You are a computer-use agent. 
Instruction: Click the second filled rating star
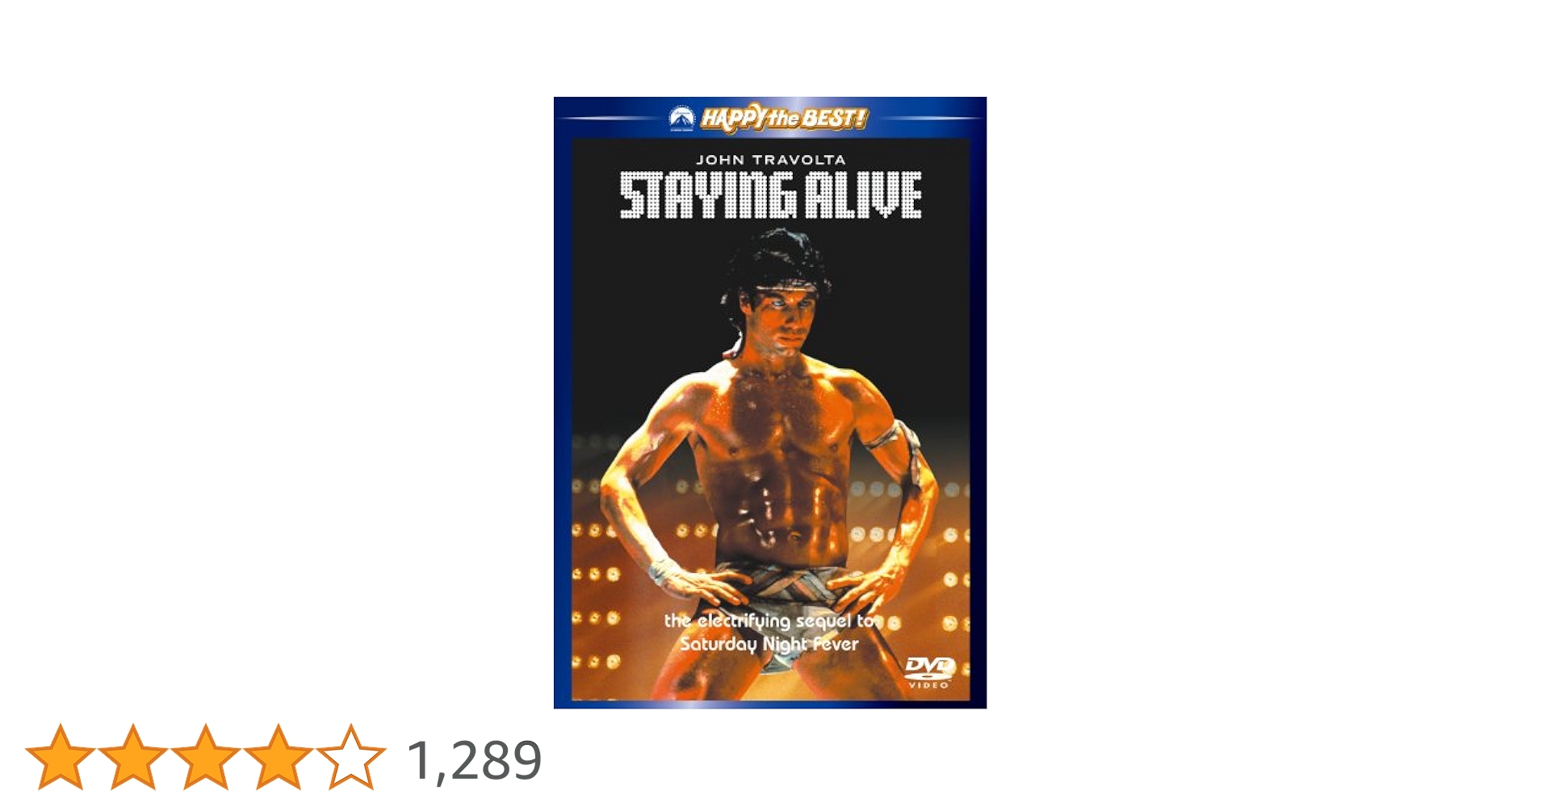133,757
